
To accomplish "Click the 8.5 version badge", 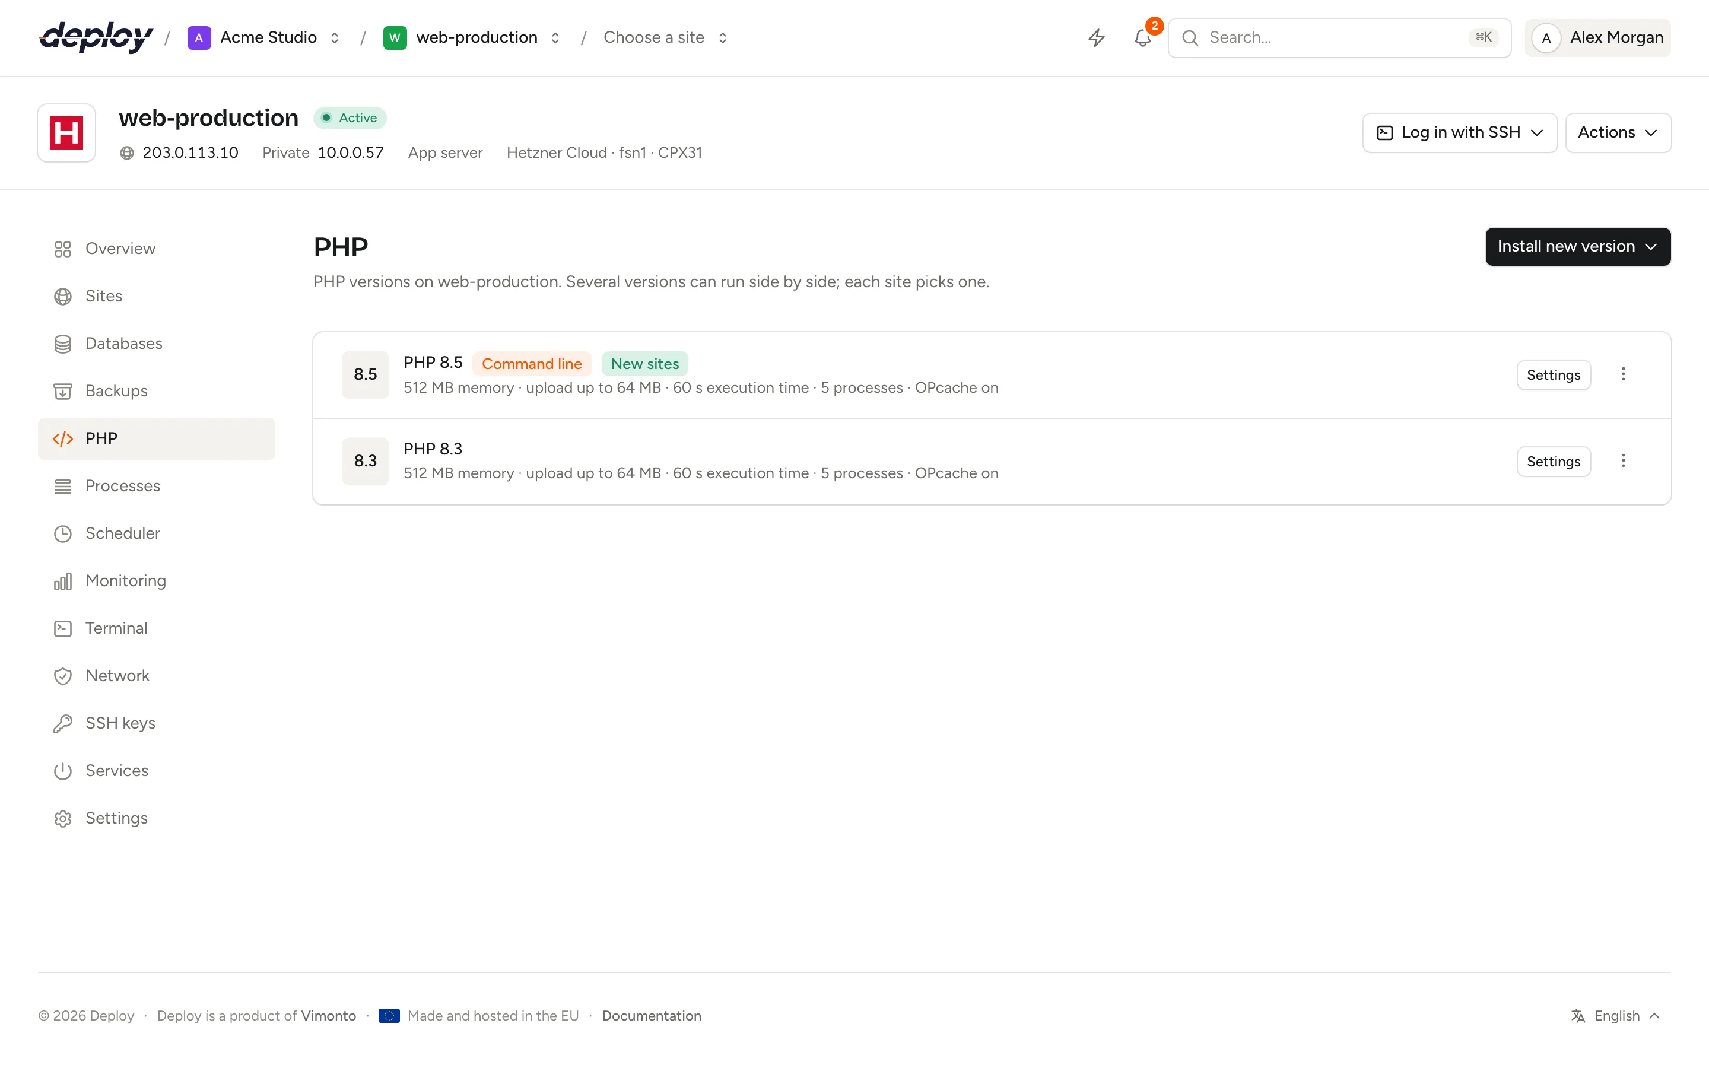I will pyautogui.click(x=365, y=374).
